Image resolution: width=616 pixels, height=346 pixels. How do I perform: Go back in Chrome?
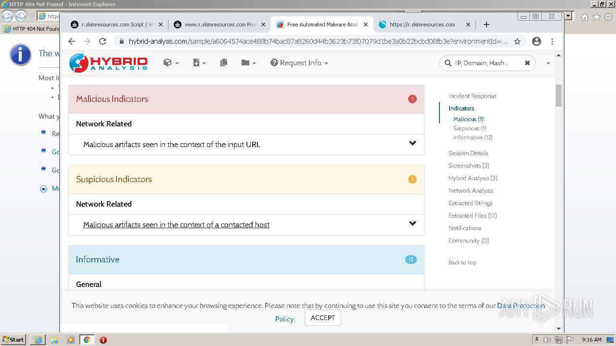pos(72,41)
